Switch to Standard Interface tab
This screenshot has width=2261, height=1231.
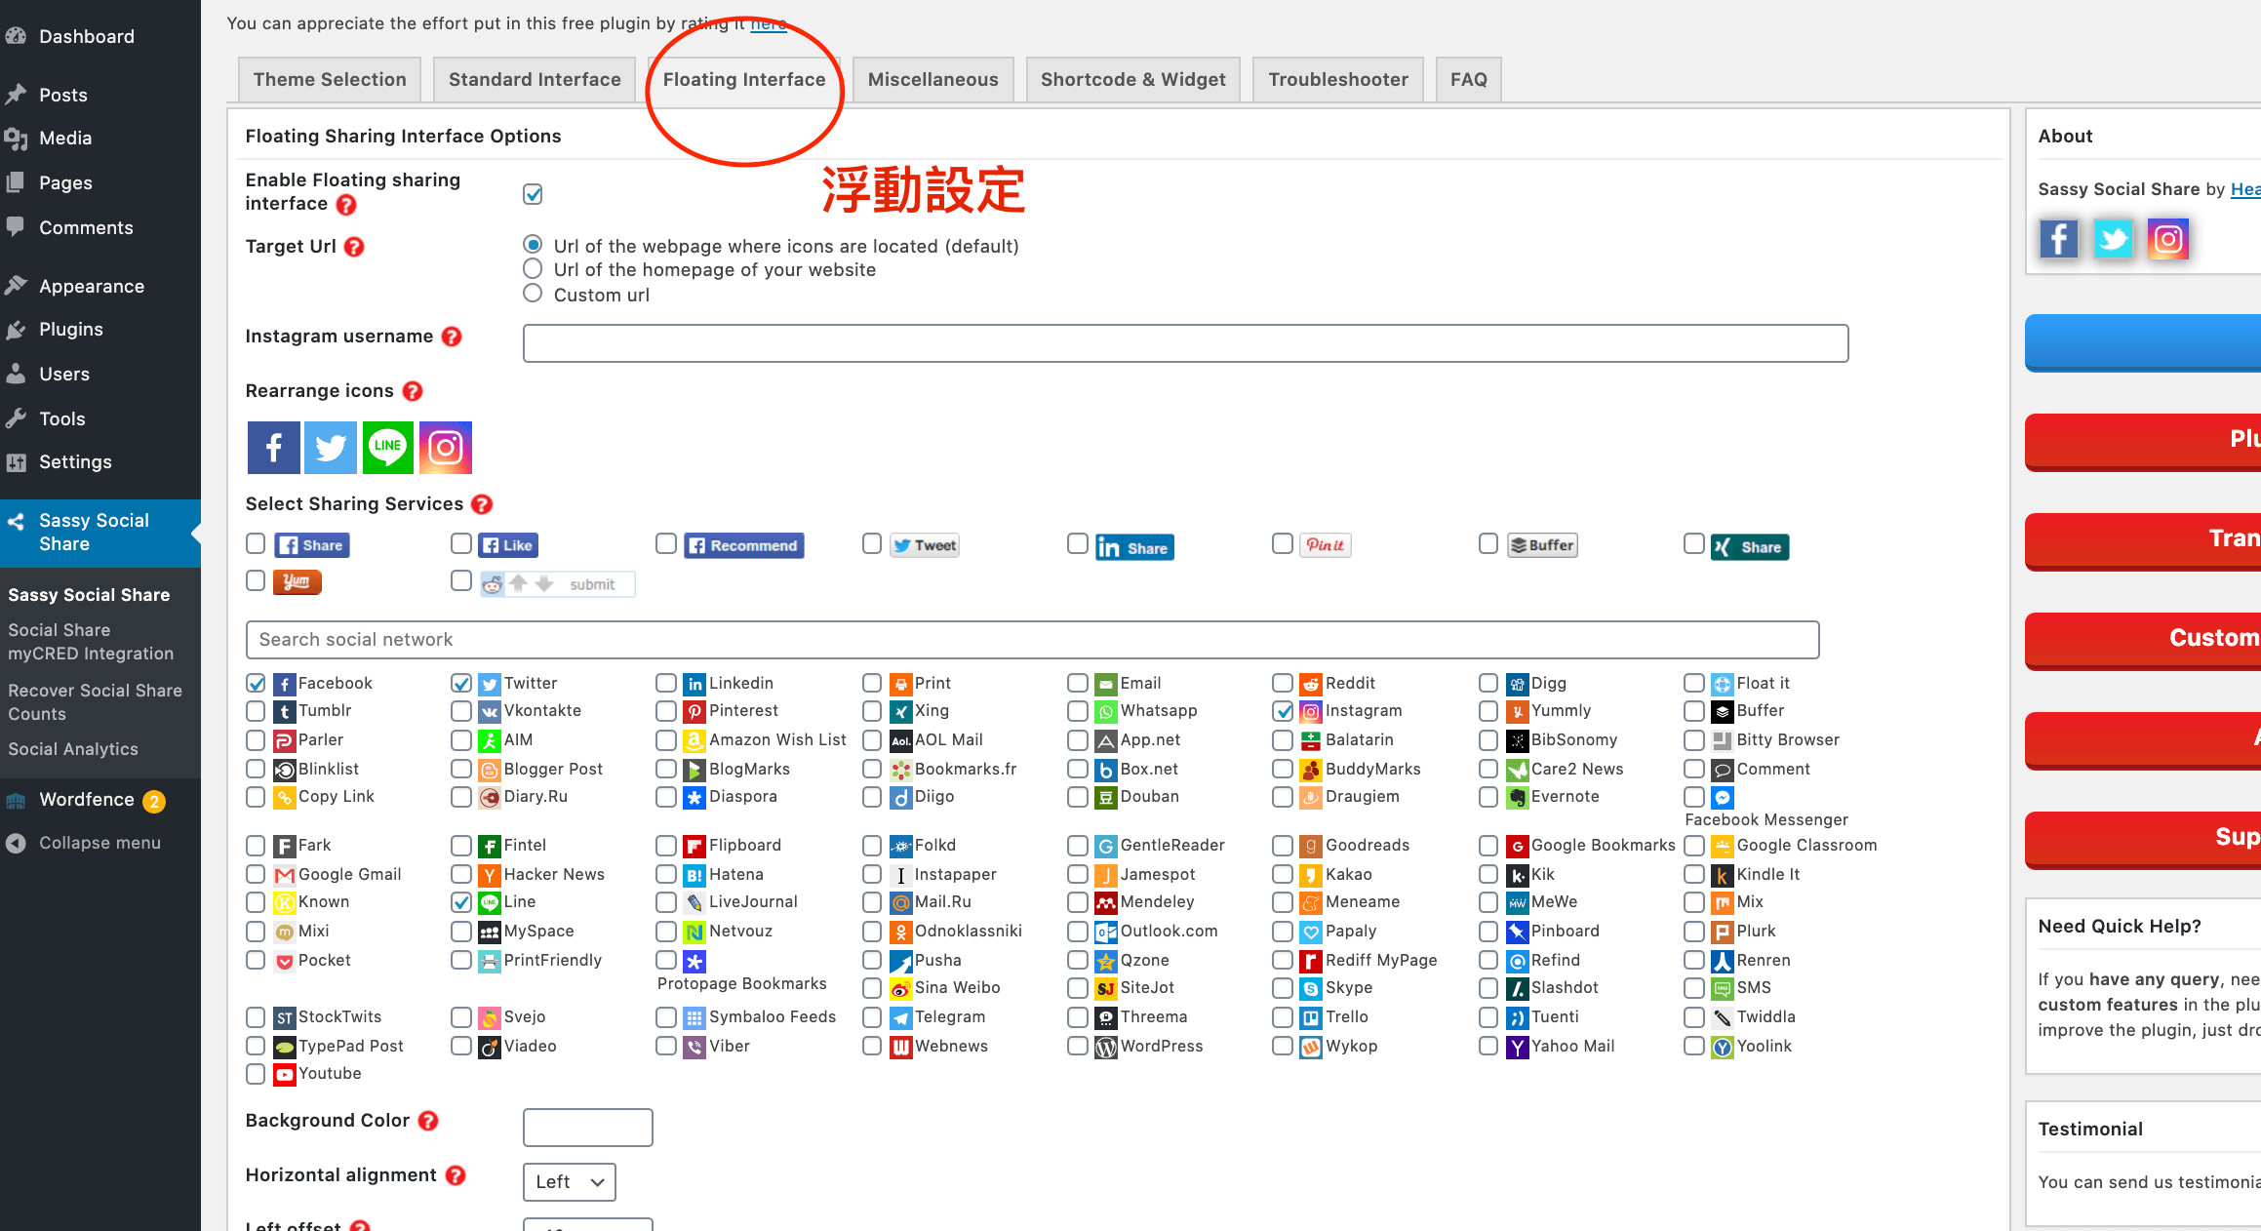tap(535, 77)
